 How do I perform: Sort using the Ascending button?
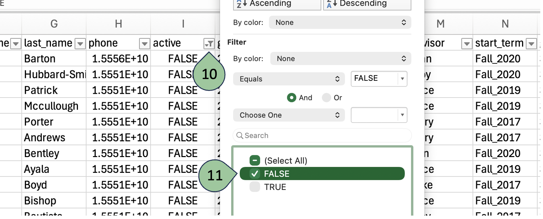click(x=277, y=4)
